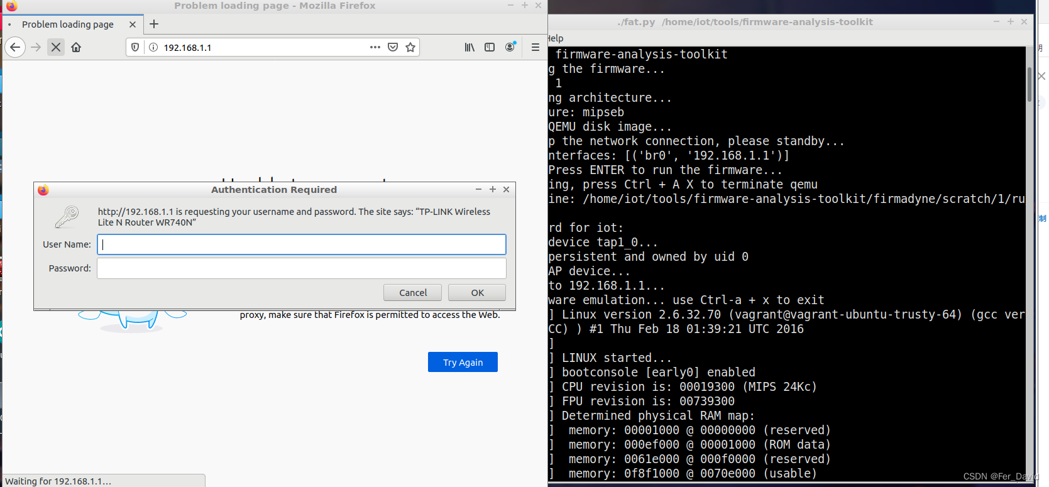This screenshot has height=487, width=1049.
Task: Click terminal line 'ure: mipseb'
Action: (586, 112)
